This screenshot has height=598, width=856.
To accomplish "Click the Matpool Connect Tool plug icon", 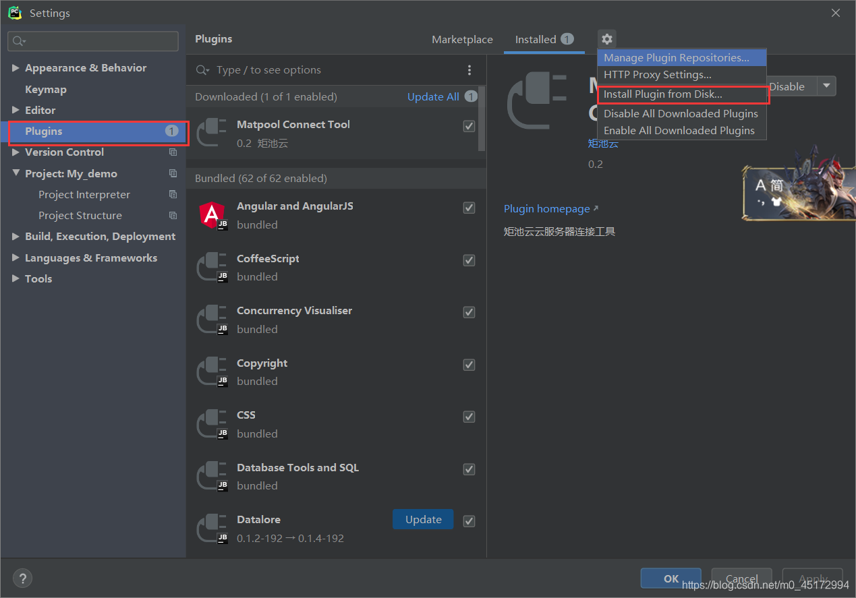I will click(x=212, y=133).
